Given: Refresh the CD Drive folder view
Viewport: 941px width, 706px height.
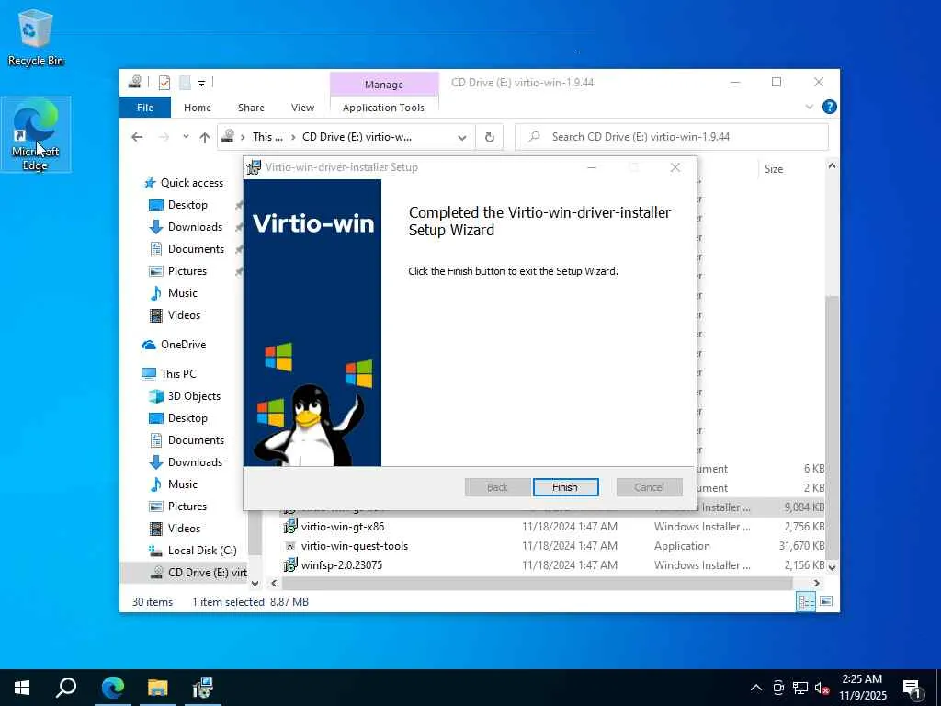Looking at the screenshot, I should [x=490, y=138].
